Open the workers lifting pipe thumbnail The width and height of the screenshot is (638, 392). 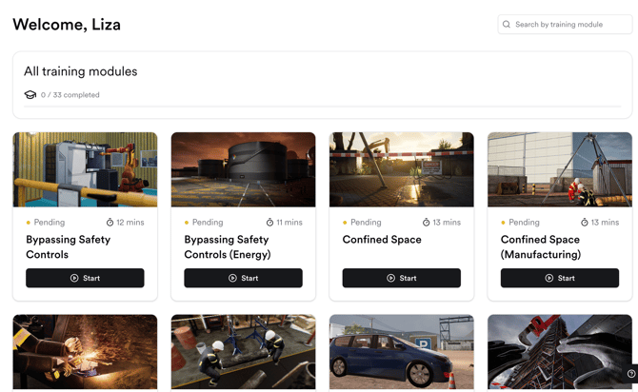pyautogui.click(x=244, y=352)
